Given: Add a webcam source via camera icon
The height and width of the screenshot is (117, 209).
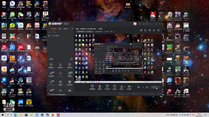Looking at the screenshot, I should coord(100,87).
